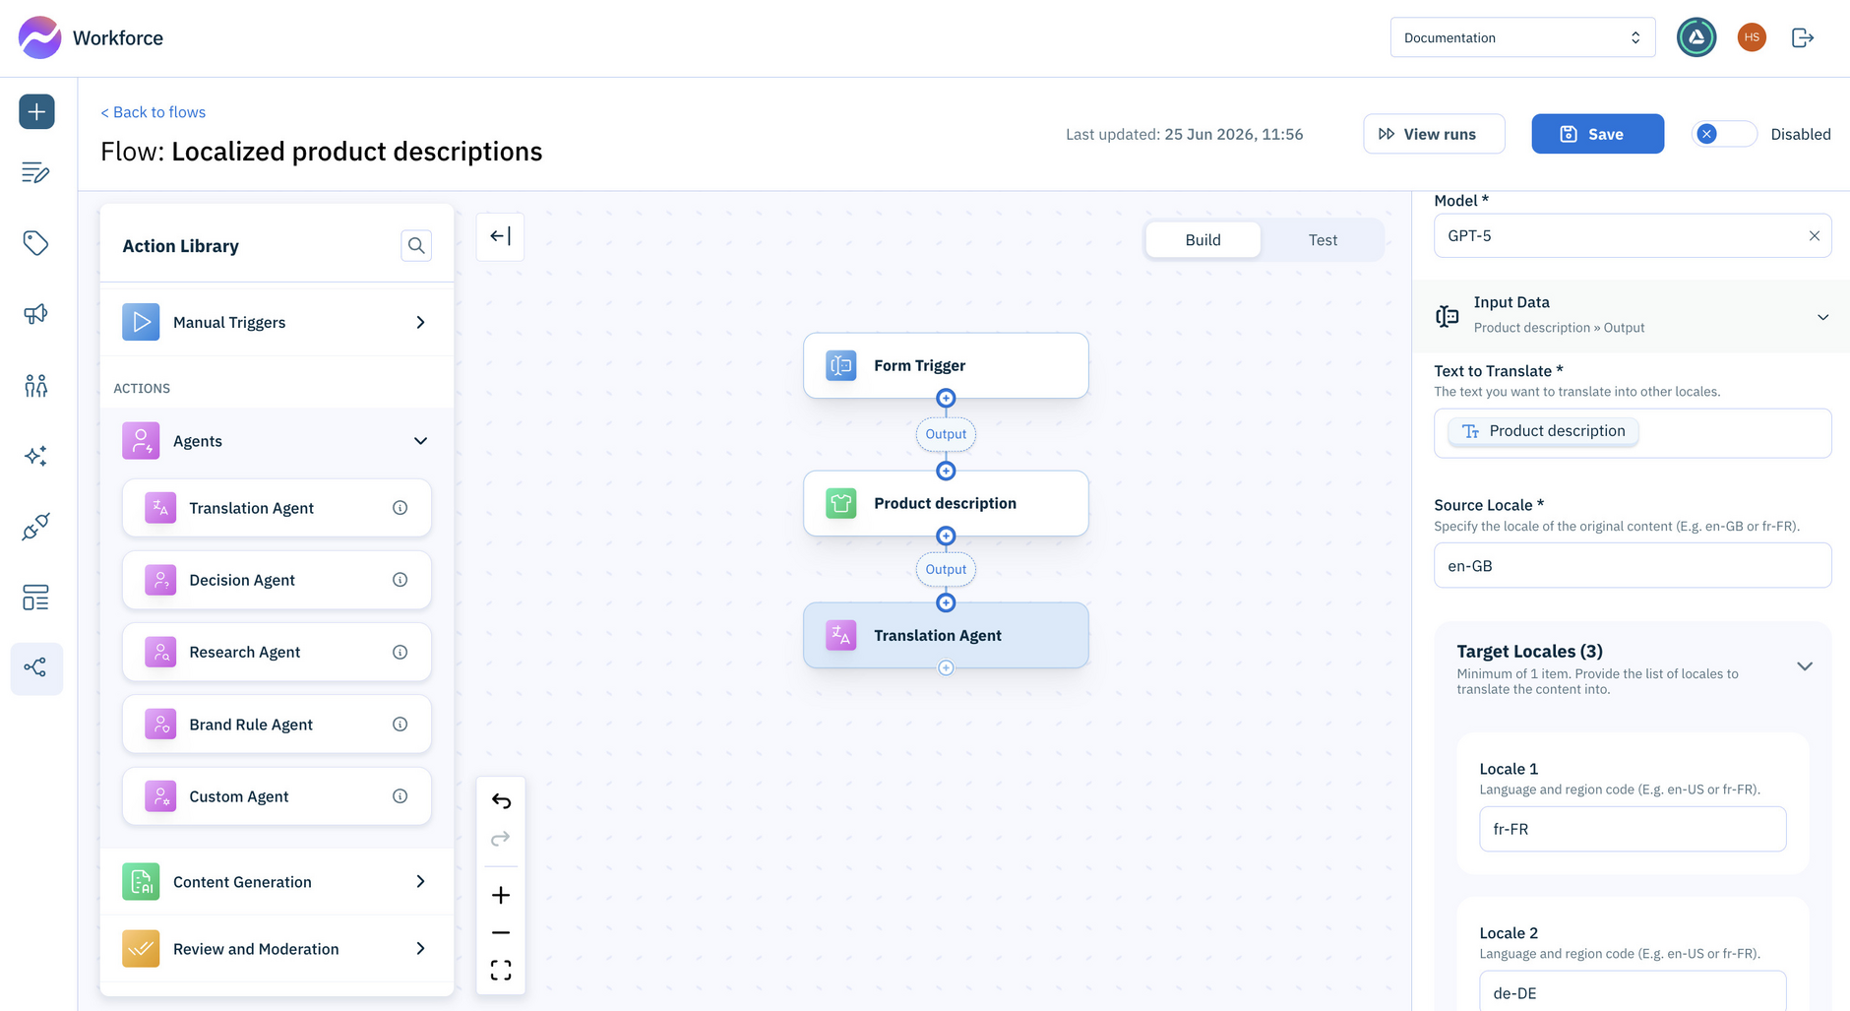Open the HS user avatar
Viewport: 1850px width, 1011px height.
(x=1752, y=37)
